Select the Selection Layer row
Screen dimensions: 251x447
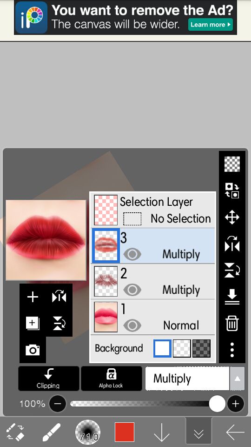pos(153,210)
